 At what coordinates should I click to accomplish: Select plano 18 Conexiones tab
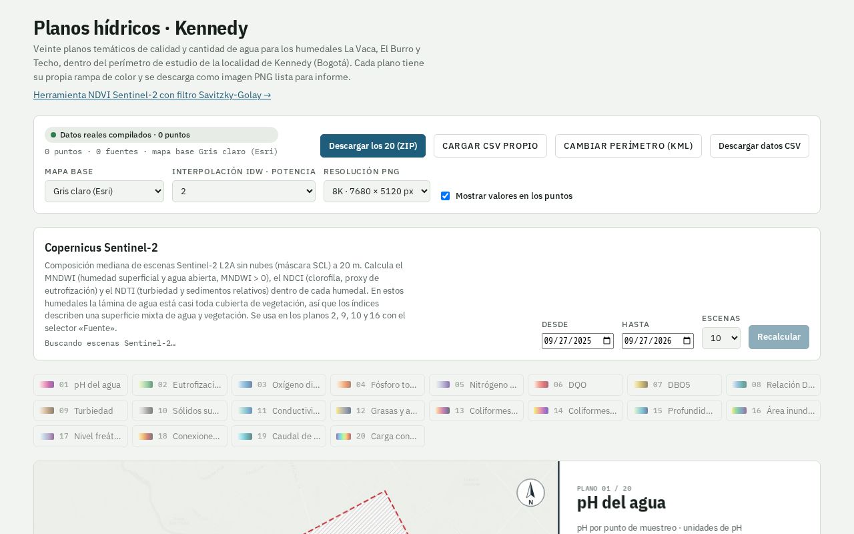coord(179,437)
